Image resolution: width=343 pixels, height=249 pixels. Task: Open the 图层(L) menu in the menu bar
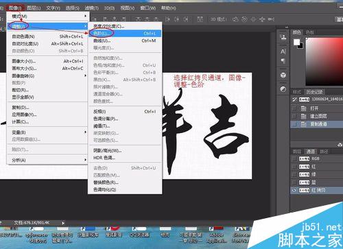[x=34, y=8]
